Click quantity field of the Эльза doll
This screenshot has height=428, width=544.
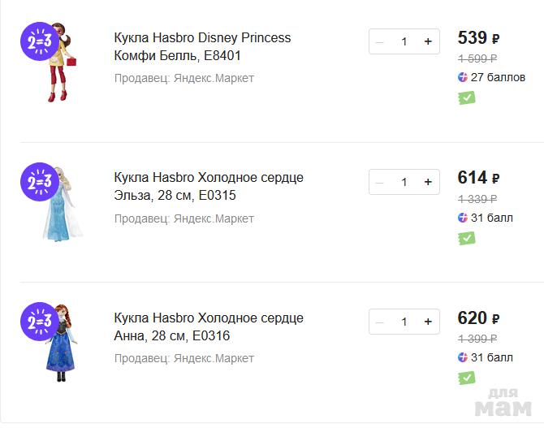(404, 182)
